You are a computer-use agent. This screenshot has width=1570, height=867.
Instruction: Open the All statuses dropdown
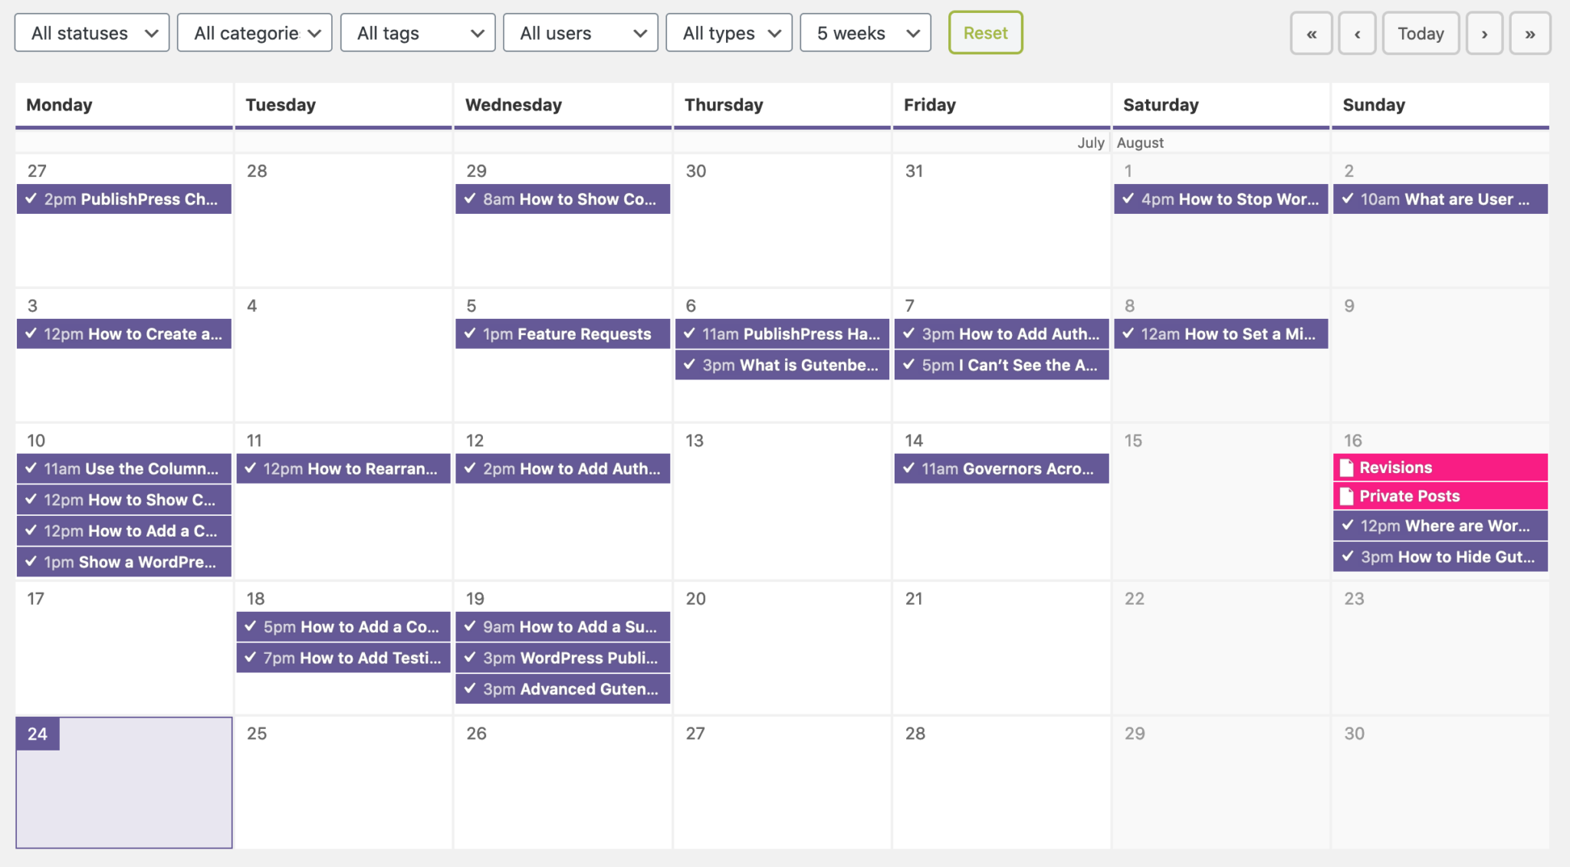(x=92, y=33)
